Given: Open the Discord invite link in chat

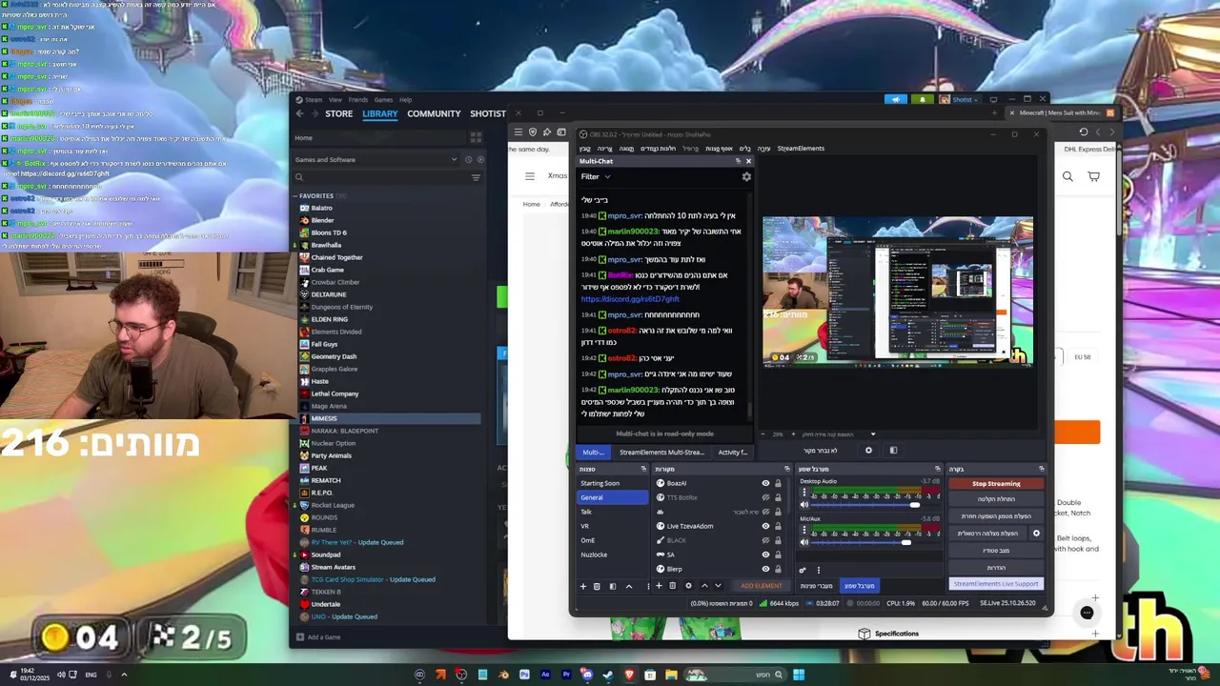Looking at the screenshot, I should pyautogui.click(x=630, y=299).
